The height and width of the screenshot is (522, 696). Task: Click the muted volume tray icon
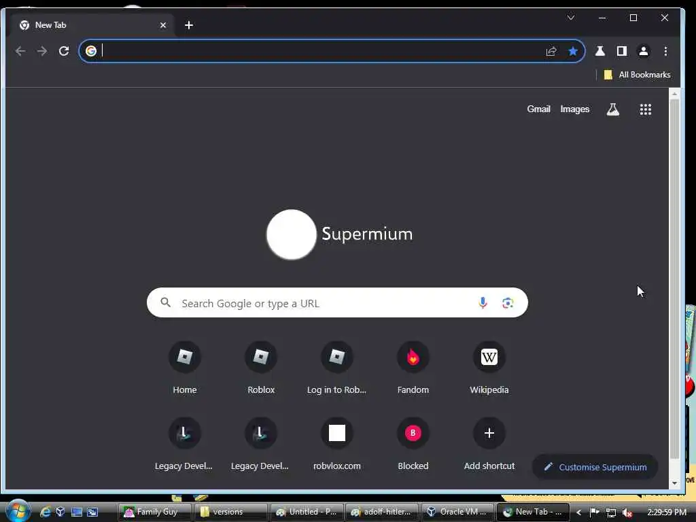(x=627, y=512)
